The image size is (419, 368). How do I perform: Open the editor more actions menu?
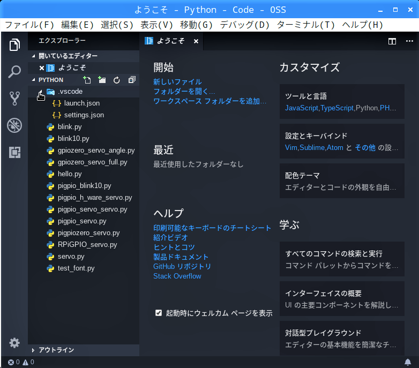[x=409, y=41]
